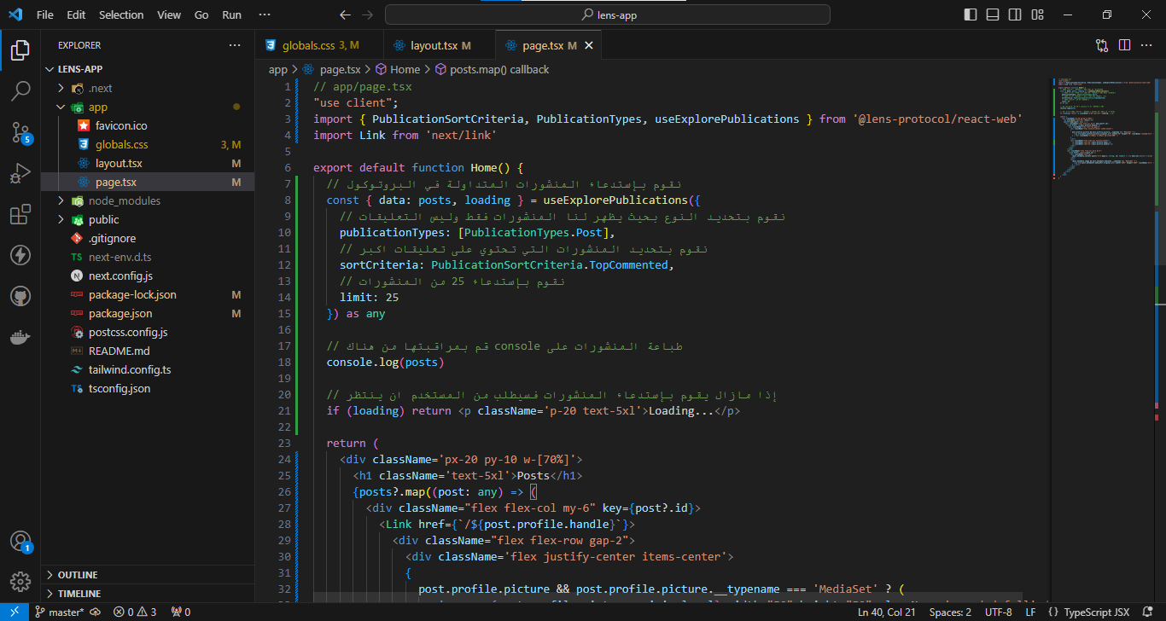Image resolution: width=1166 pixels, height=621 pixels.
Task: Expand the node_modules folder
Action: (x=124, y=200)
